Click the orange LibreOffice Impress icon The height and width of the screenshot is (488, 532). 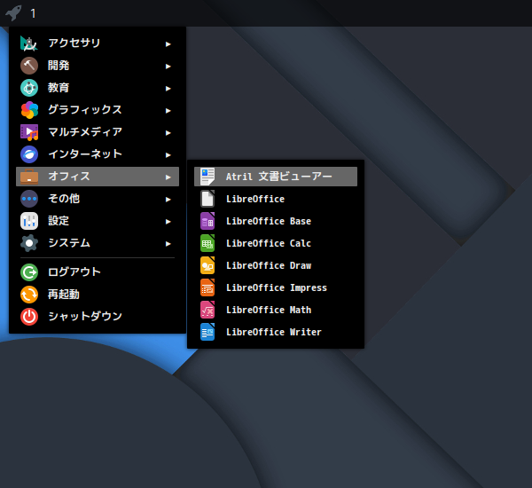(207, 287)
